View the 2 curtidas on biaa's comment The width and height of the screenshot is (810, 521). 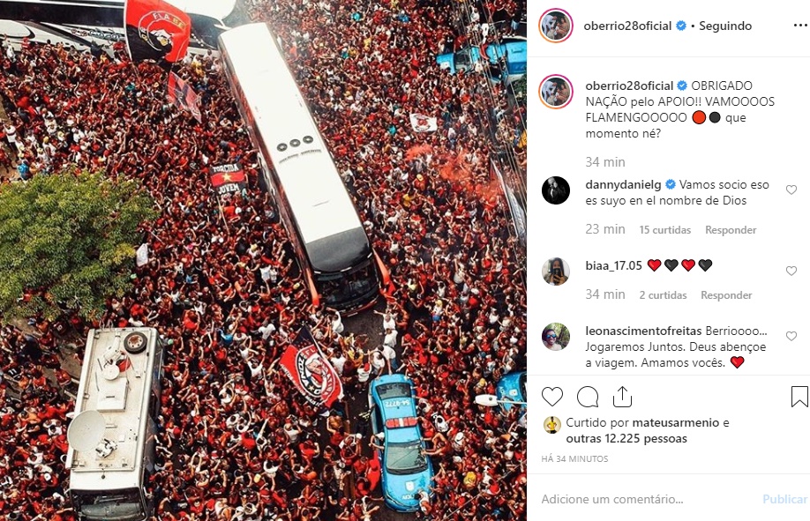click(x=663, y=294)
